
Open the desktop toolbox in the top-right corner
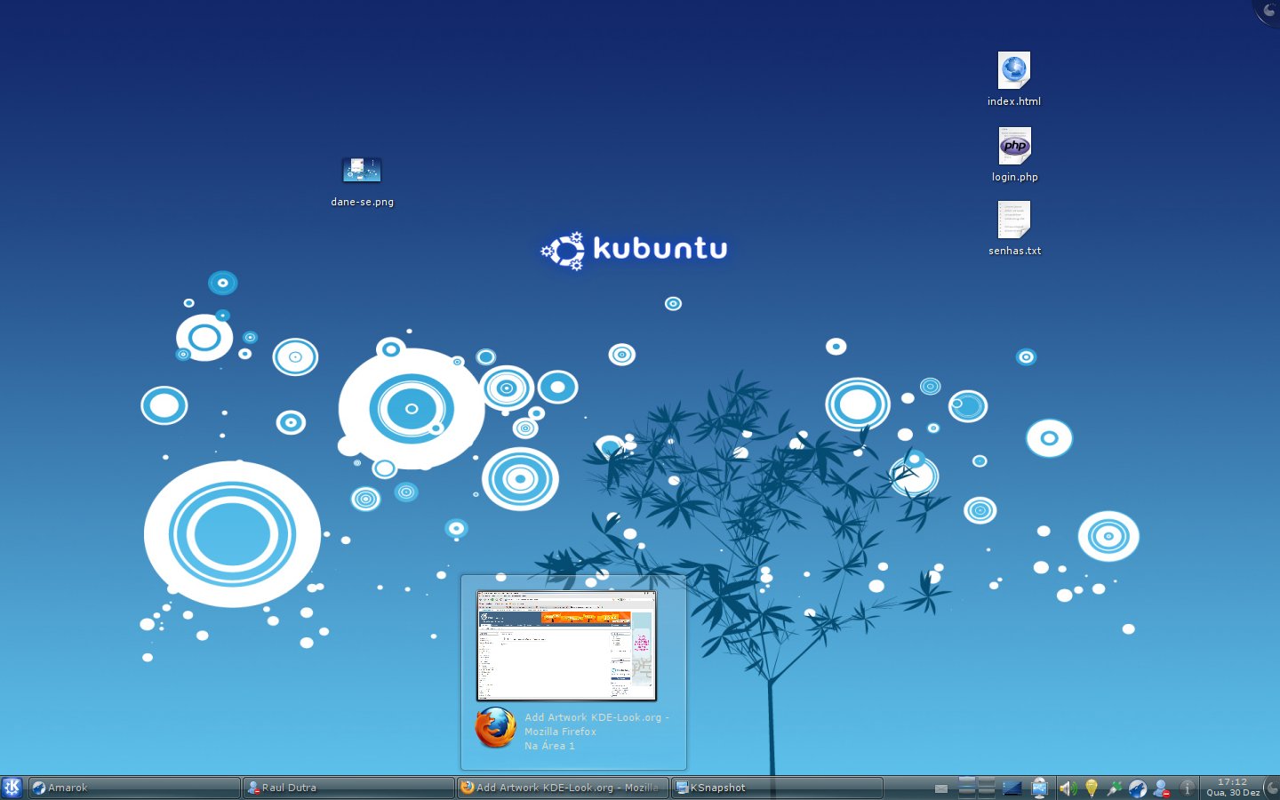1268,11
